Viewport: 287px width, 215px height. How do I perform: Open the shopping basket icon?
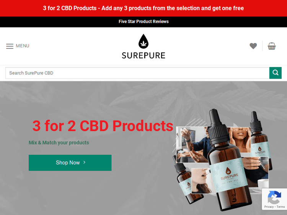pyautogui.click(x=272, y=46)
